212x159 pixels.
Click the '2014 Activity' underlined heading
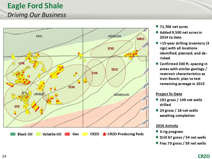[x=167, y=126]
